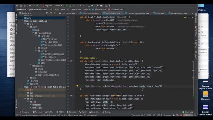Open the Angular CLI Server run configuration dropdown
Screen dimensions: 213x120
[52, 6]
